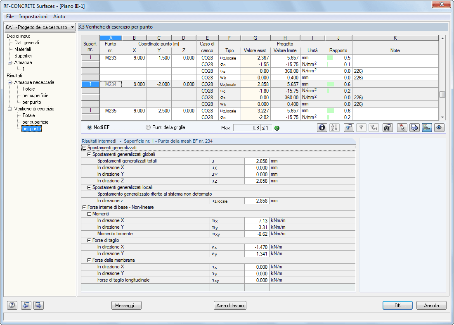Click point cell M235
Viewport: 454px width, 325px height.
point(111,111)
